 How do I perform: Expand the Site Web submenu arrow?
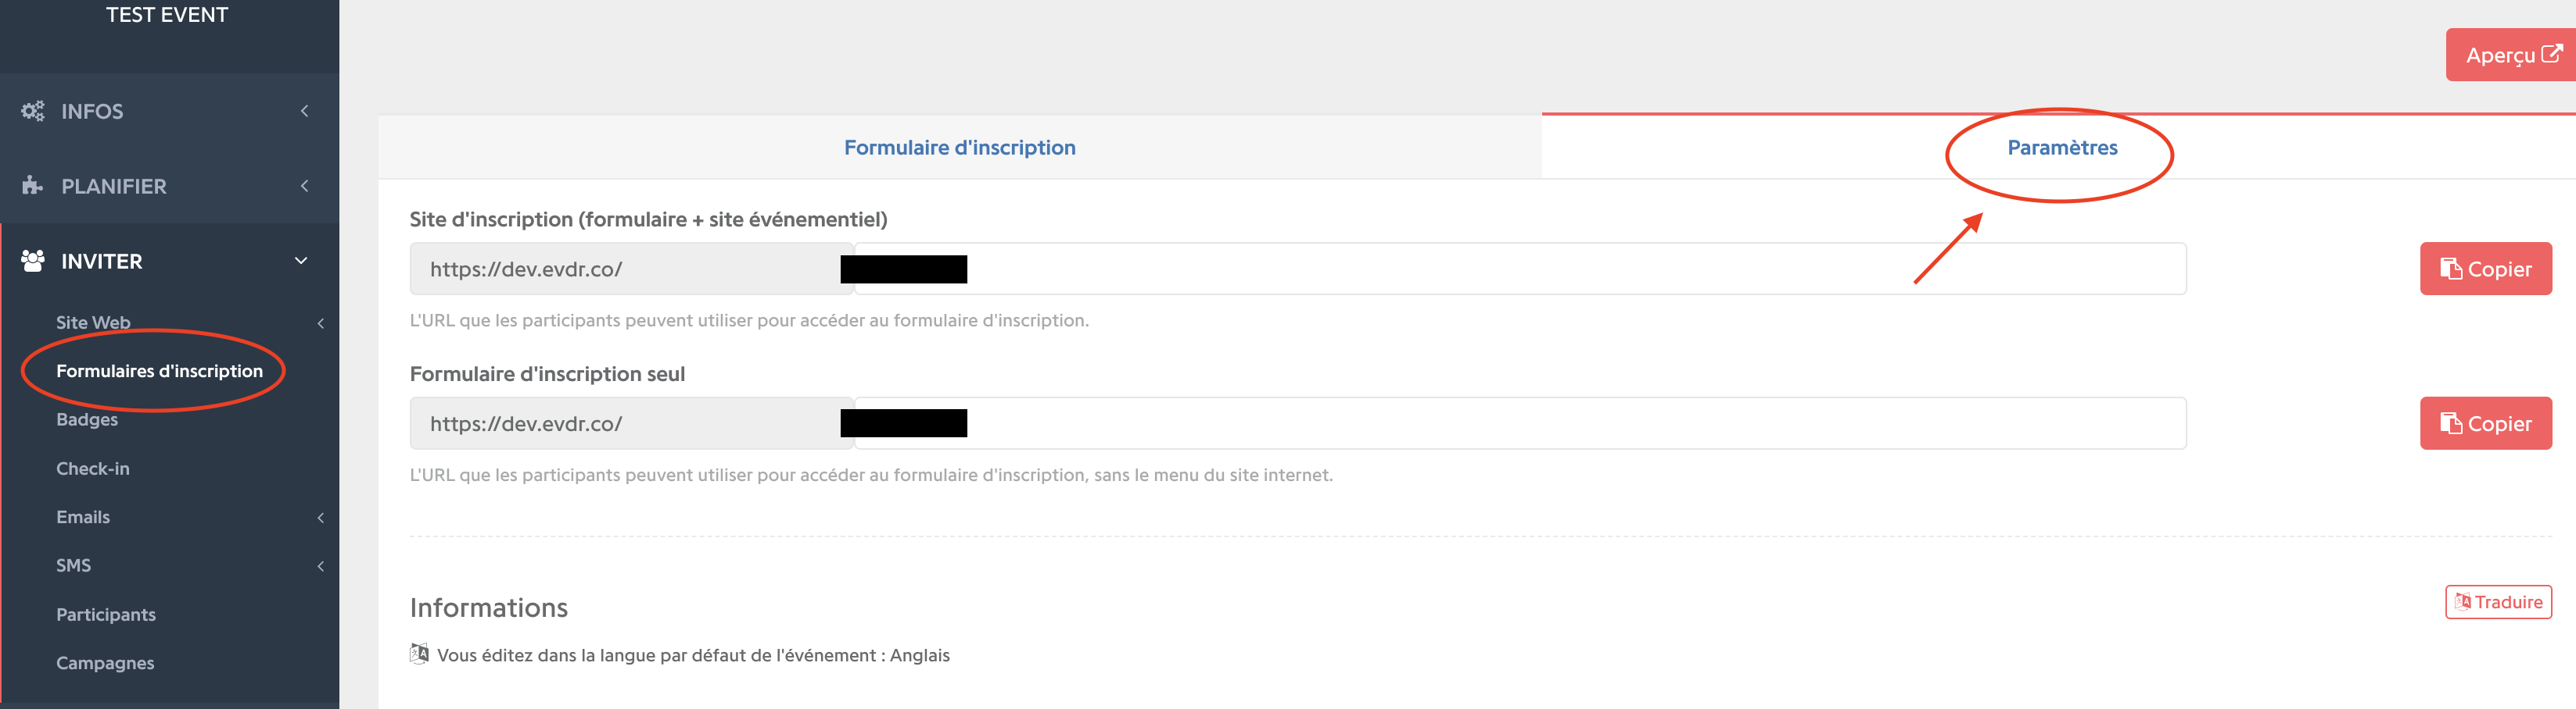pyautogui.click(x=320, y=322)
